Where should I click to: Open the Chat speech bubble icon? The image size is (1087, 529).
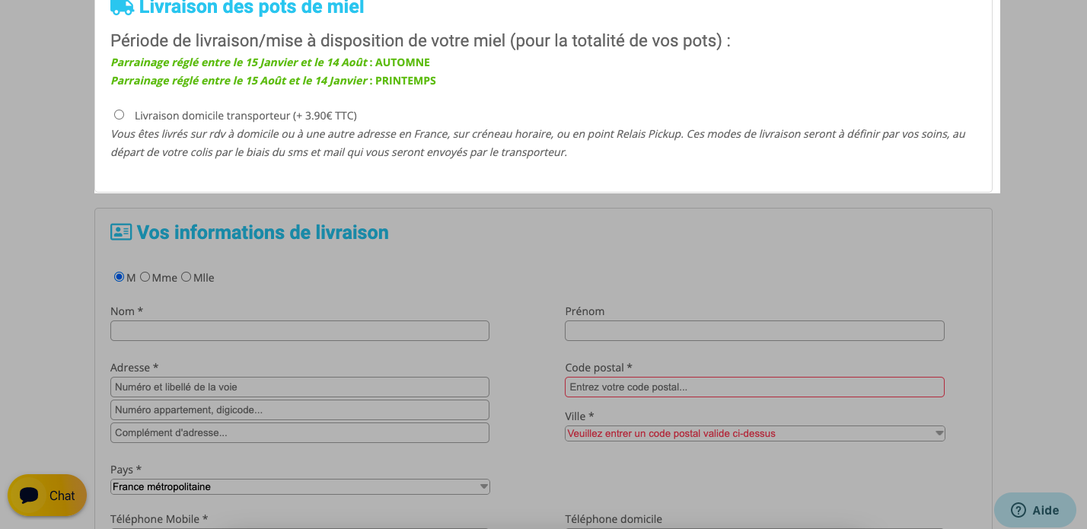pyautogui.click(x=30, y=496)
